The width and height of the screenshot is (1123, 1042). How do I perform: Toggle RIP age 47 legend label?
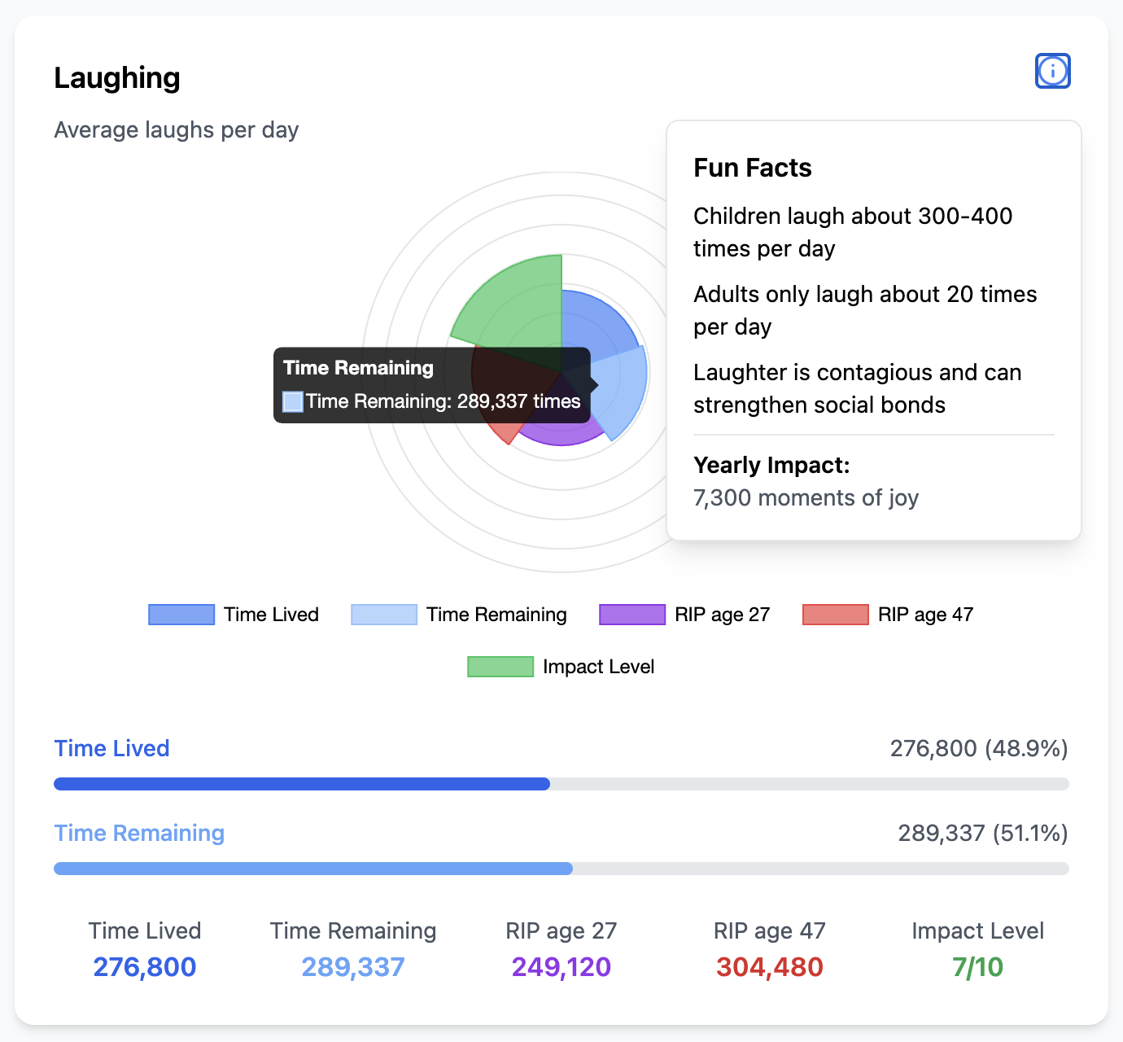coord(925,615)
